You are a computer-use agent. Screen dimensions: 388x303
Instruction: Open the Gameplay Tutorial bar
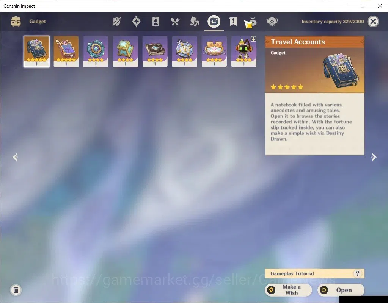tap(314, 273)
